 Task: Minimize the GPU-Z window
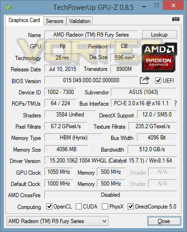[144, 7]
